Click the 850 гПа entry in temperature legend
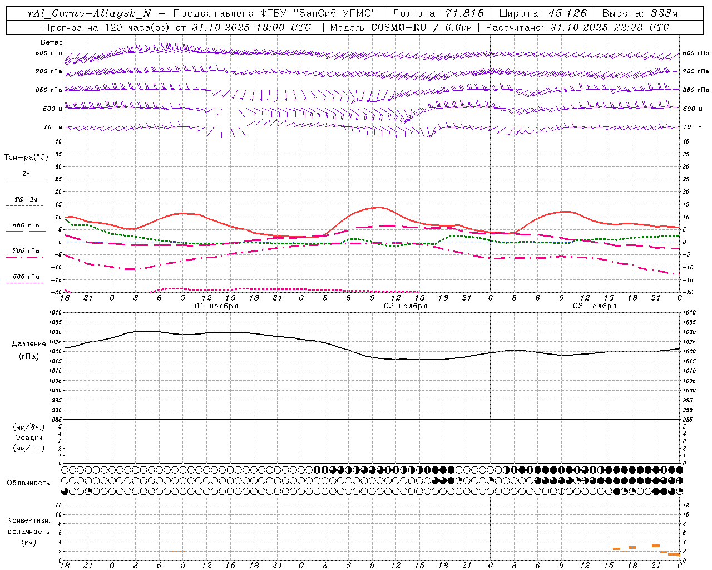The width and height of the screenshot is (712, 570). point(26,225)
